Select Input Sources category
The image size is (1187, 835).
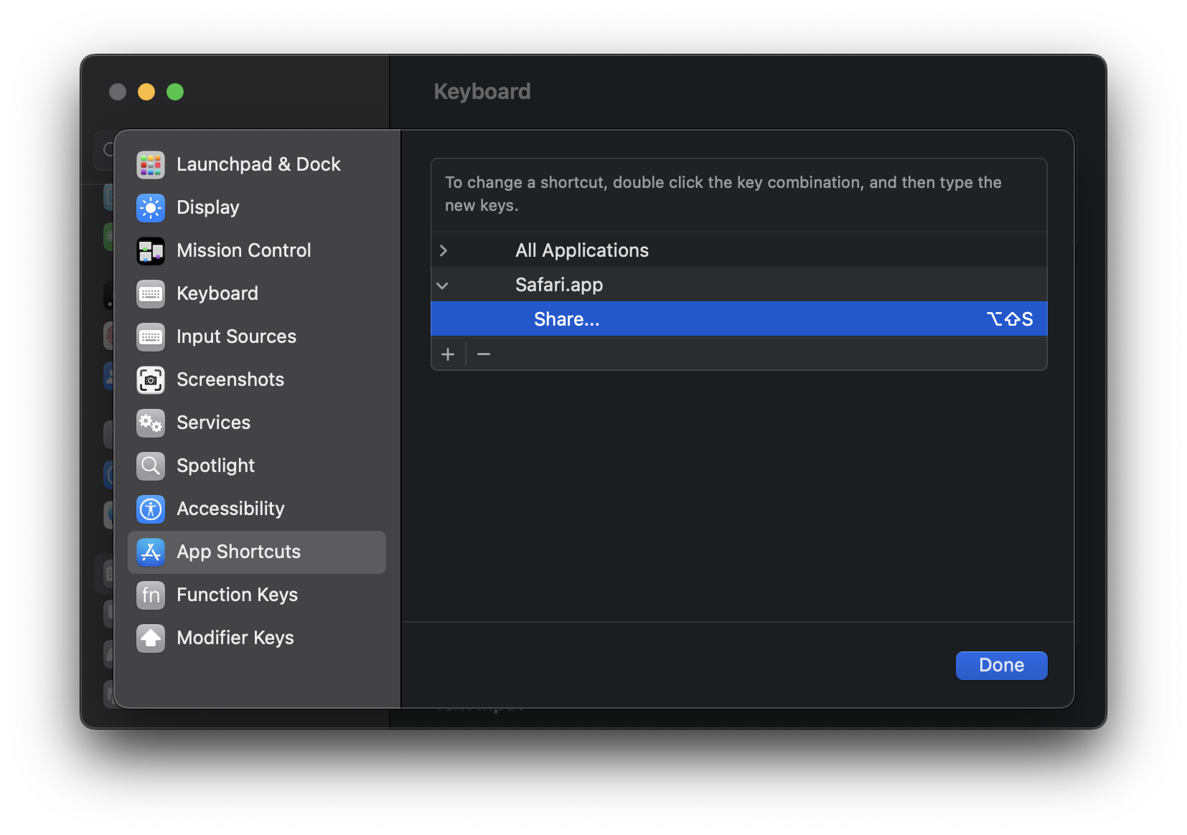pos(257,336)
